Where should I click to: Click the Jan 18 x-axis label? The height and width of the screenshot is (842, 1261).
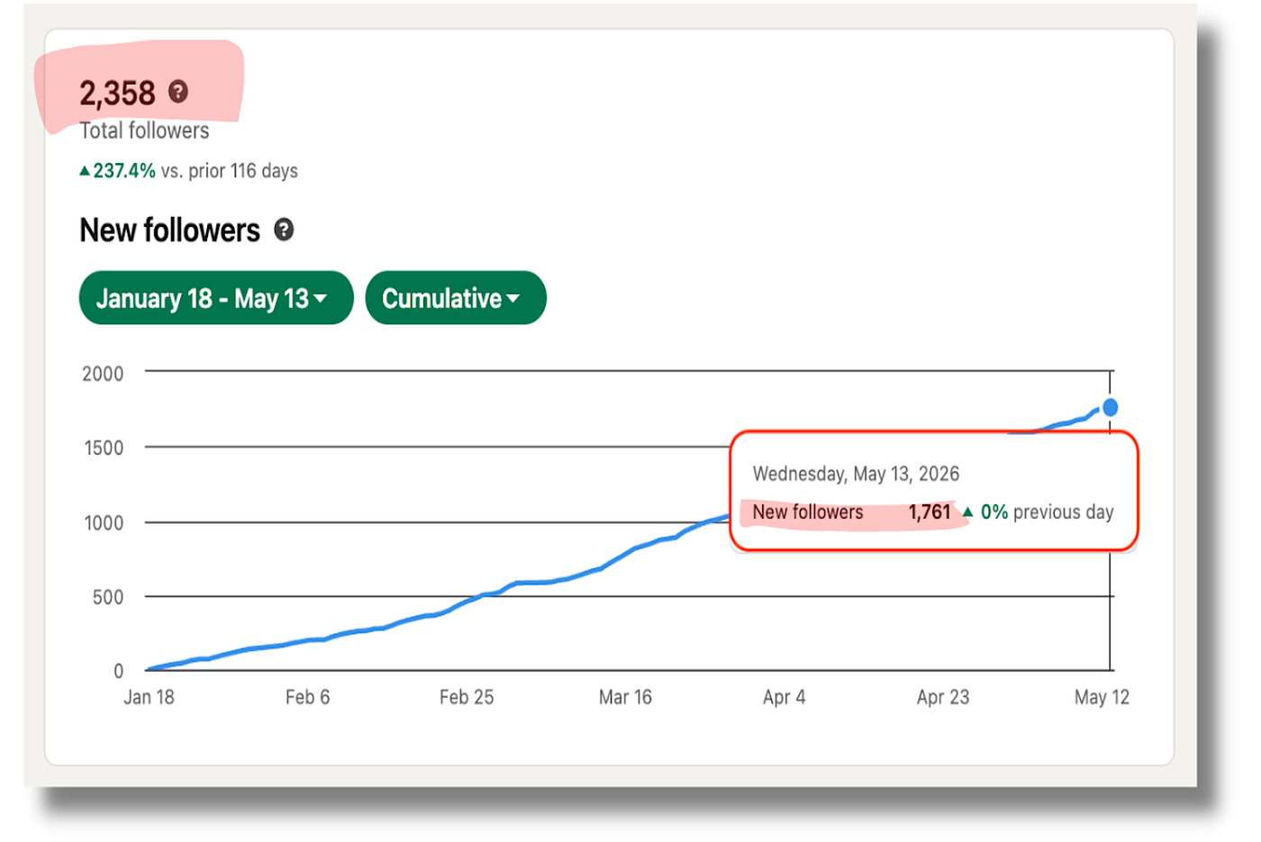coord(150,698)
